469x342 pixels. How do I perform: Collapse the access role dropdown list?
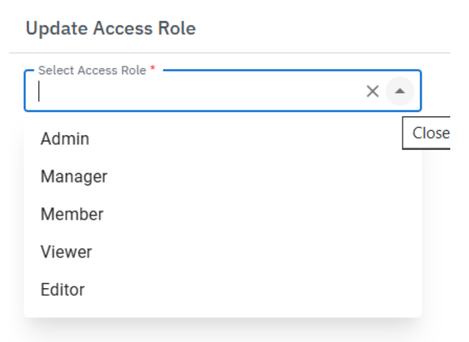(x=400, y=91)
